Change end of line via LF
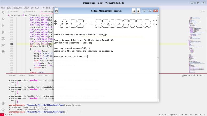Image resolution: width=207 pixels, height=116 pixels. tap(186, 115)
